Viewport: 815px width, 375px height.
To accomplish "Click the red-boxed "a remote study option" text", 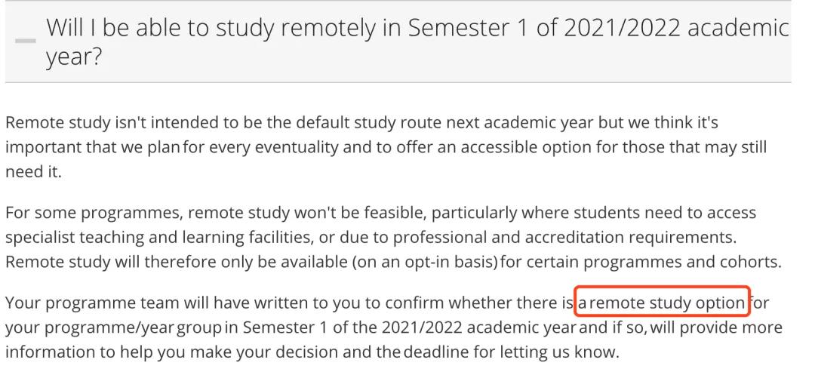I will [661, 303].
